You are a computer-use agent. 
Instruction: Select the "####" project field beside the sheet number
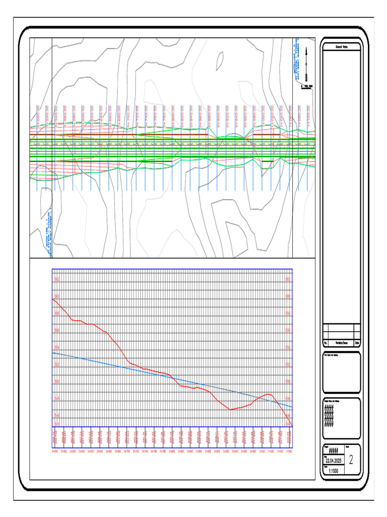click(334, 451)
